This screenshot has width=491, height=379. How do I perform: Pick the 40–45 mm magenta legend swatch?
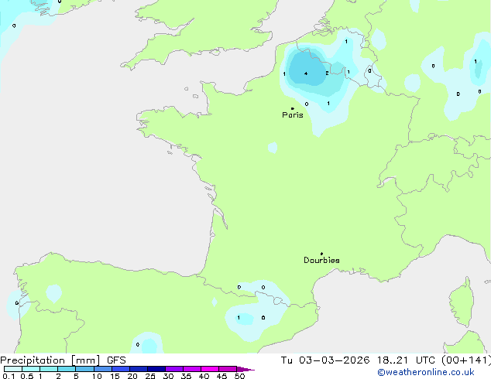(x=210, y=369)
